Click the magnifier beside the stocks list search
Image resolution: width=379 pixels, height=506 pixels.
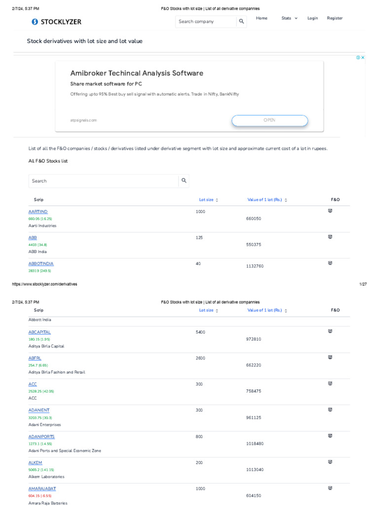click(184, 181)
